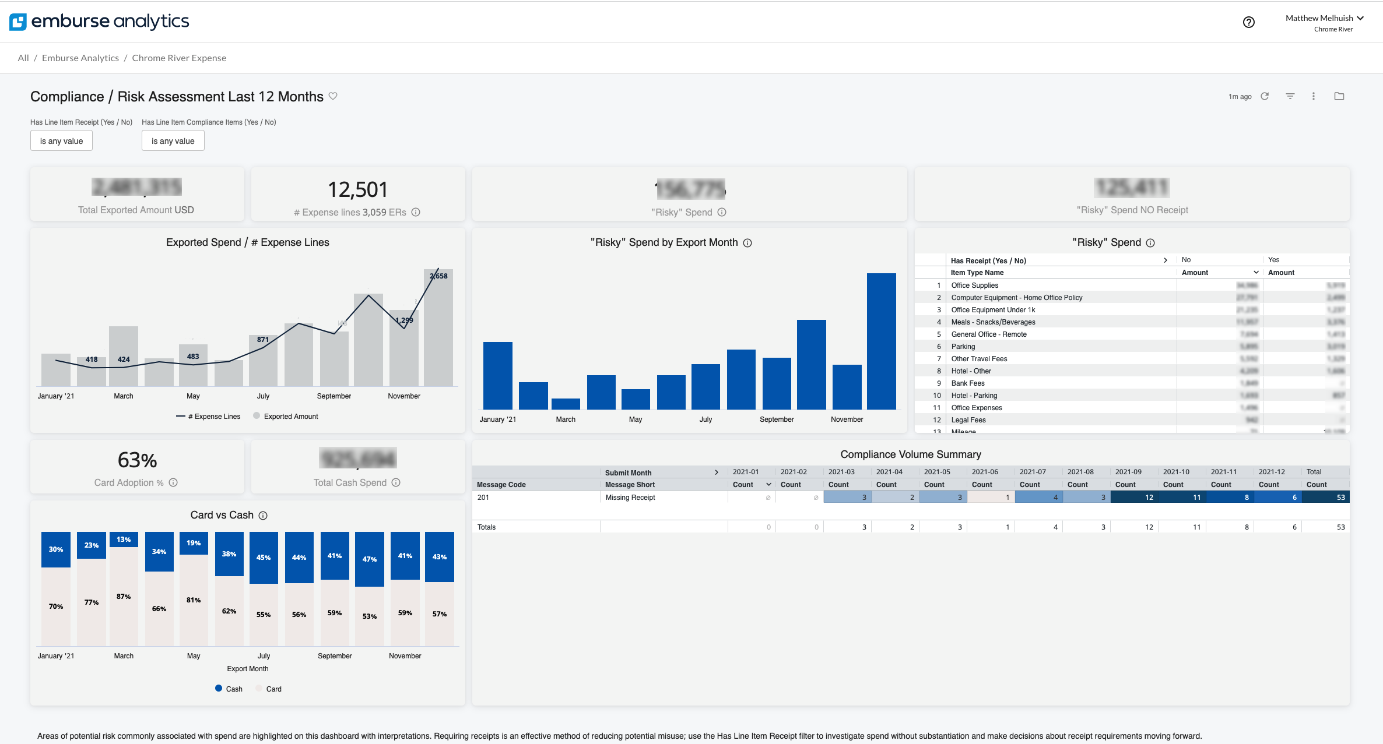Show info for Card Adoption % tile
The image size is (1383, 744).
tap(173, 482)
